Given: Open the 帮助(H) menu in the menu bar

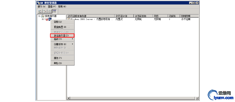Looking at the screenshot, I should point(62,7).
